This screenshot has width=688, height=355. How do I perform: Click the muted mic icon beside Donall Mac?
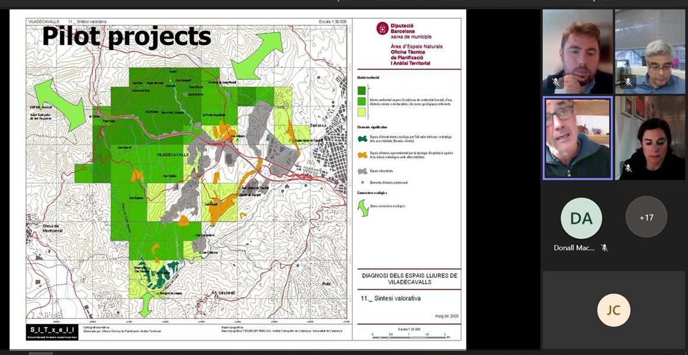click(604, 247)
